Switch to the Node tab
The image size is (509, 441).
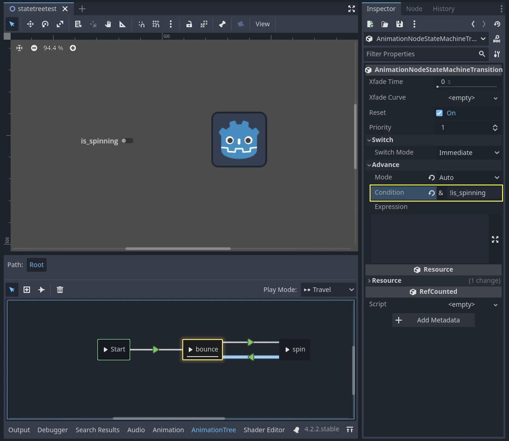point(414,9)
